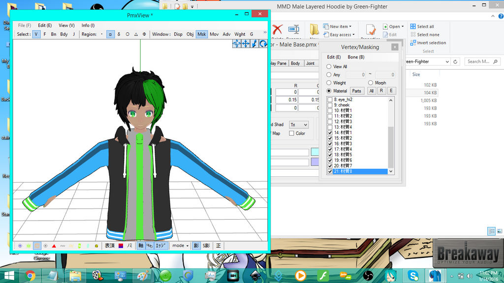Toggle the red triangle display icon in bottom bar
The image size is (504, 283).
click(x=54, y=246)
